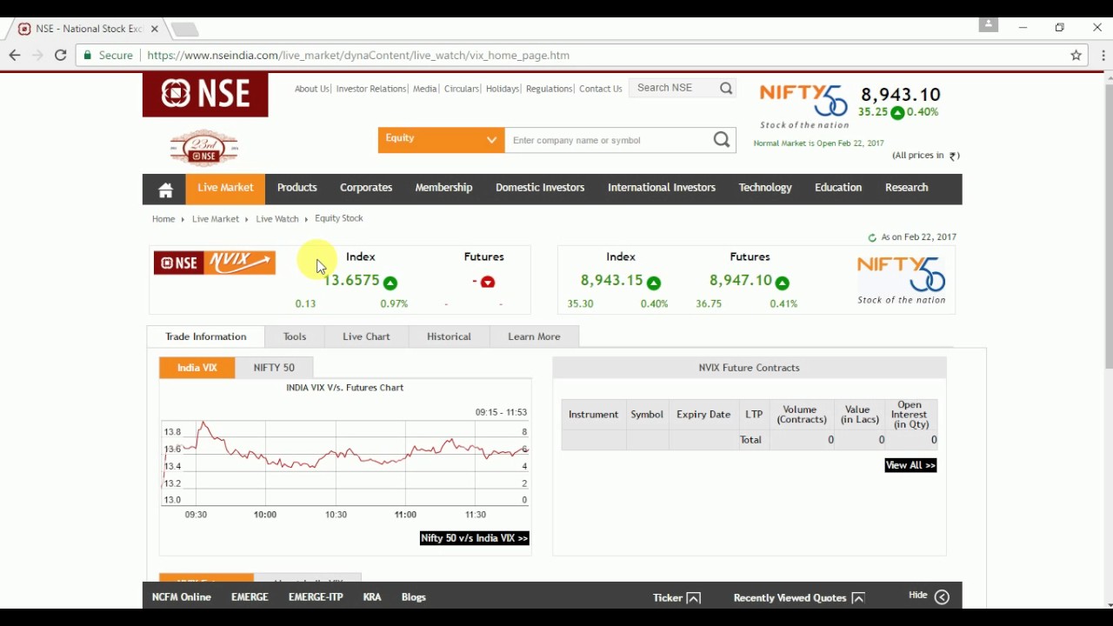Screen dimensions: 1113x626
Task: Open KRA footer link
Action: (372, 597)
